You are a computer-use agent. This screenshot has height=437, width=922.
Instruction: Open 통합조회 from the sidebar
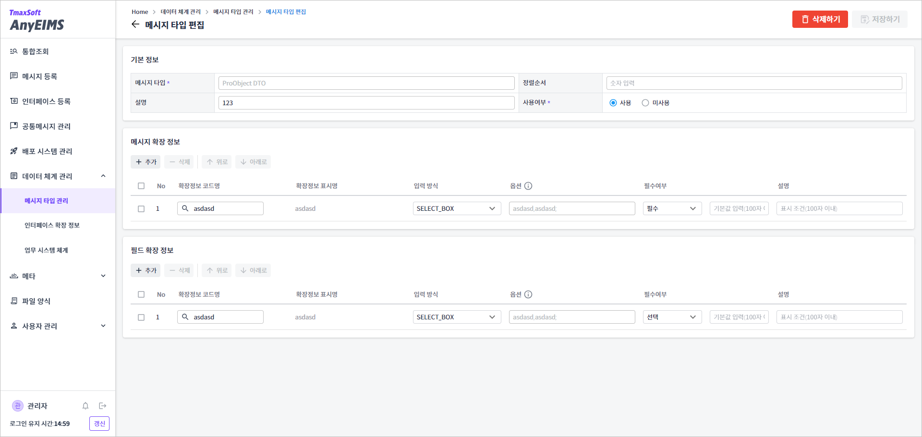point(58,51)
